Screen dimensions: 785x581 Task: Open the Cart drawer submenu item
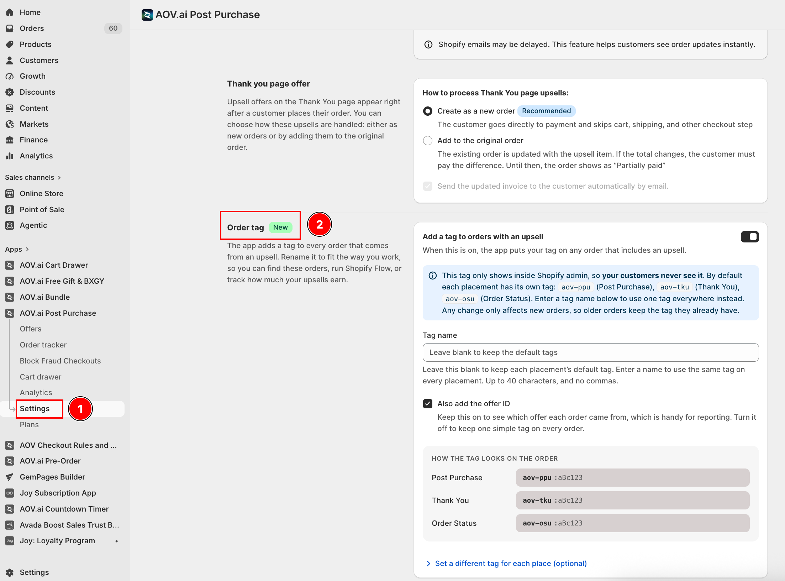(x=40, y=377)
